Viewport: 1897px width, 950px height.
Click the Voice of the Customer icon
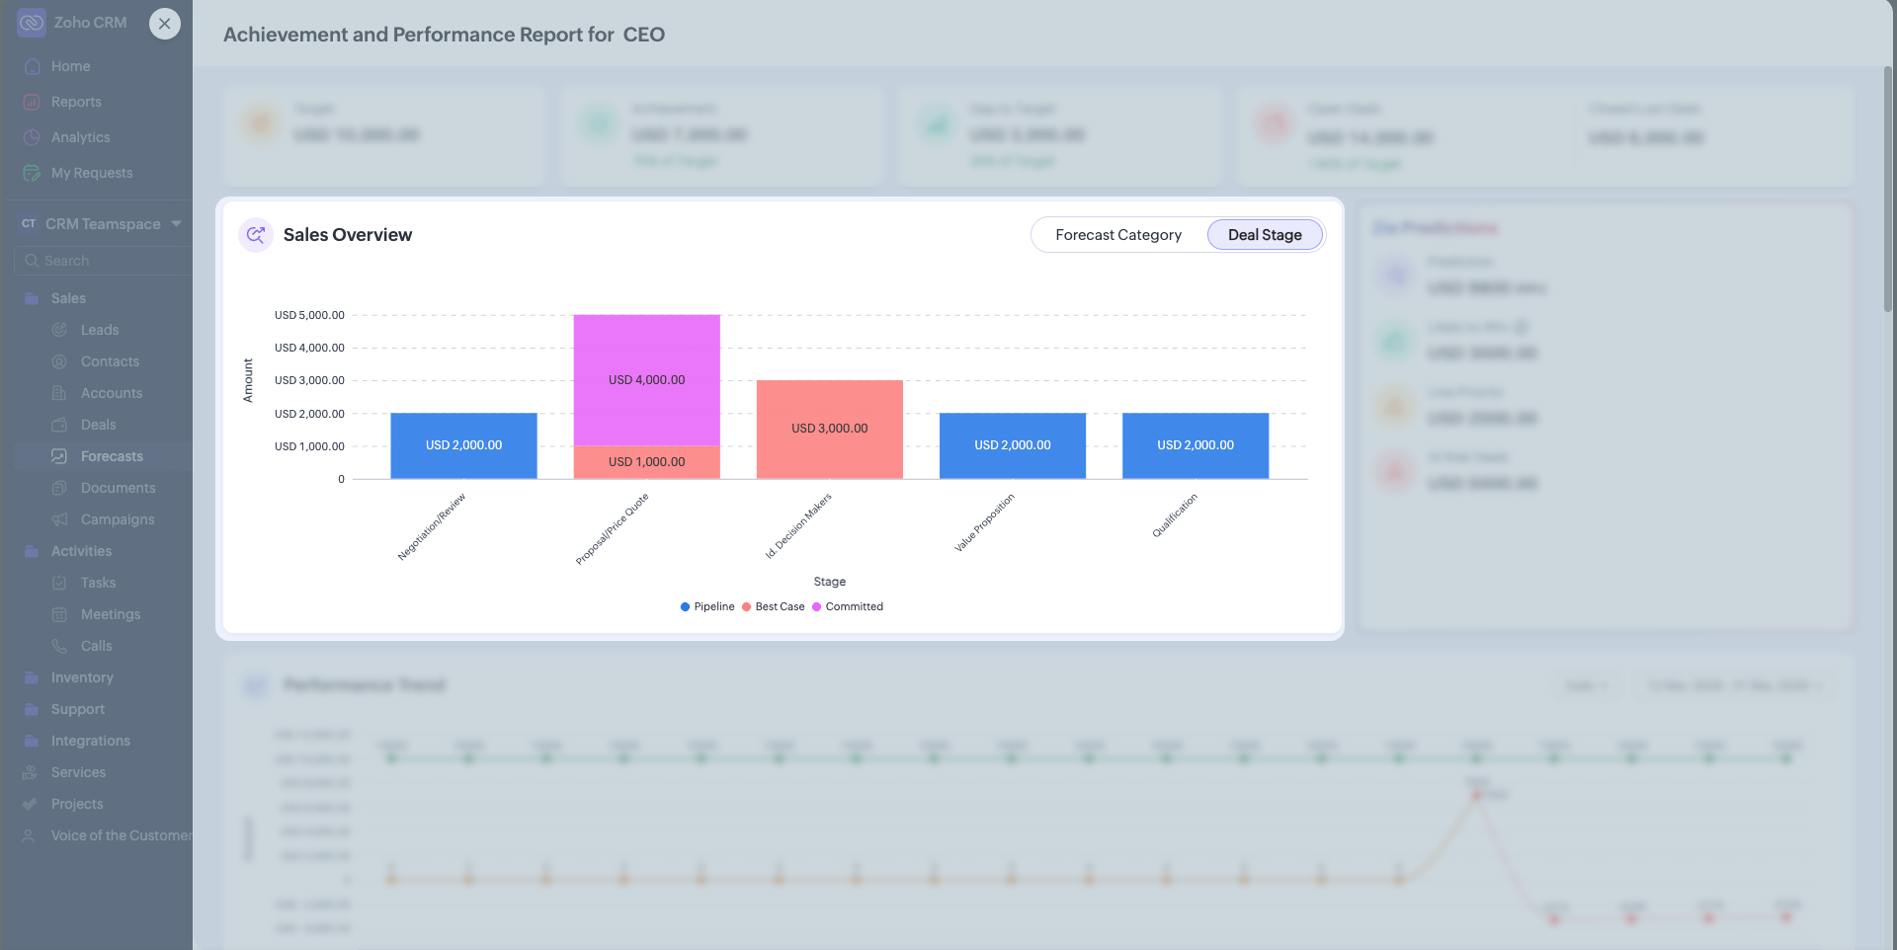tap(30, 835)
